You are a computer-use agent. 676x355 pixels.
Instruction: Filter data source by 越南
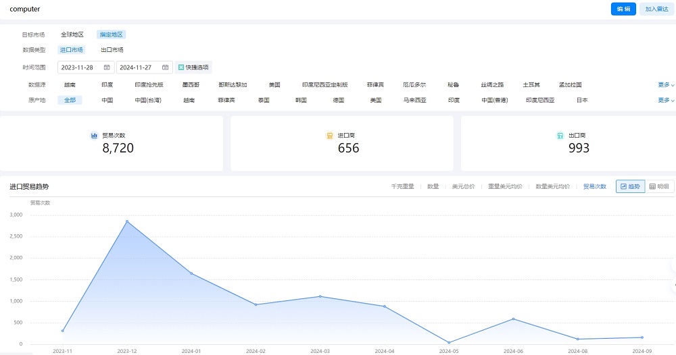click(x=70, y=85)
